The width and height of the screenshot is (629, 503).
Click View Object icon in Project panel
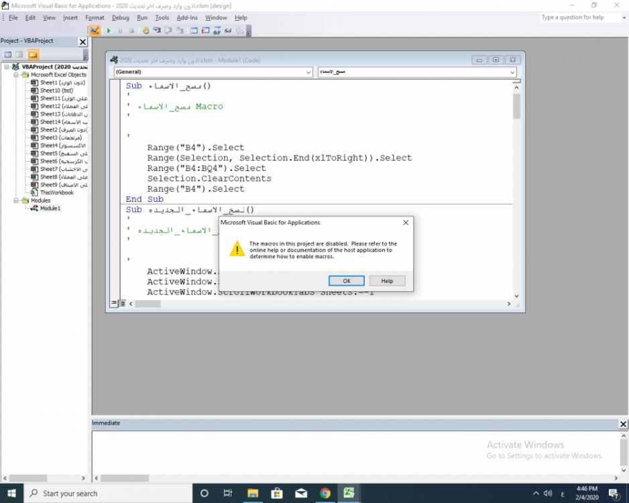point(19,54)
